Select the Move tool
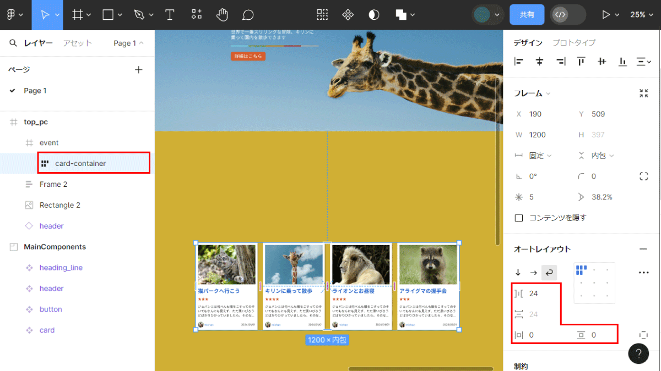661x371 pixels. coord(45,15)
